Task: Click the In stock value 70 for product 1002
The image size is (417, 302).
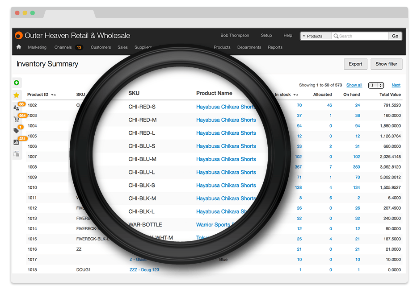Action: pos(299,105)
